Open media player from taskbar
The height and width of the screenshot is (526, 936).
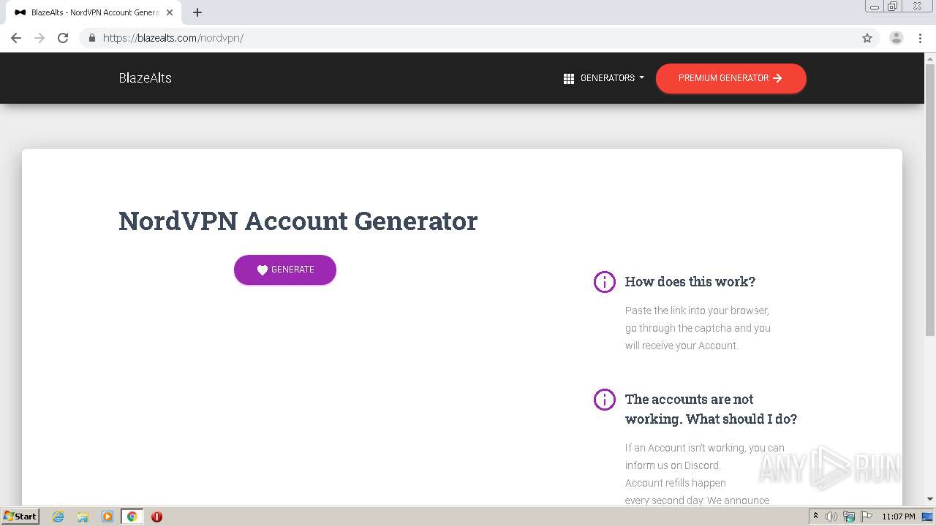click(x=107, y=517)
